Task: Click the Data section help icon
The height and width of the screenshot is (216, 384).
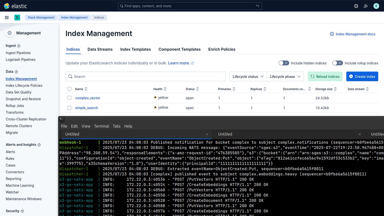Action: click(16, 72)
